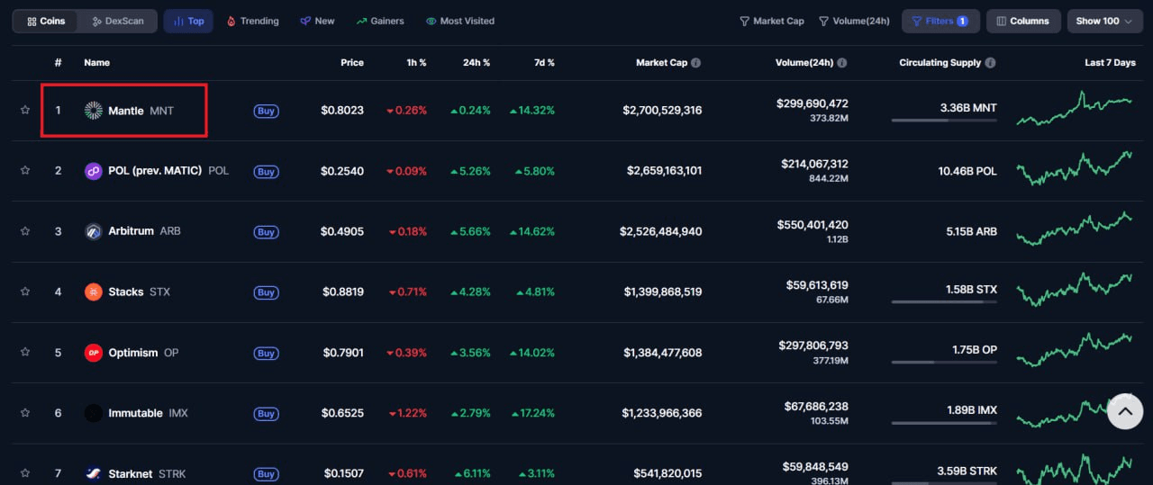Open the Most Visited tab

point(460,21)
